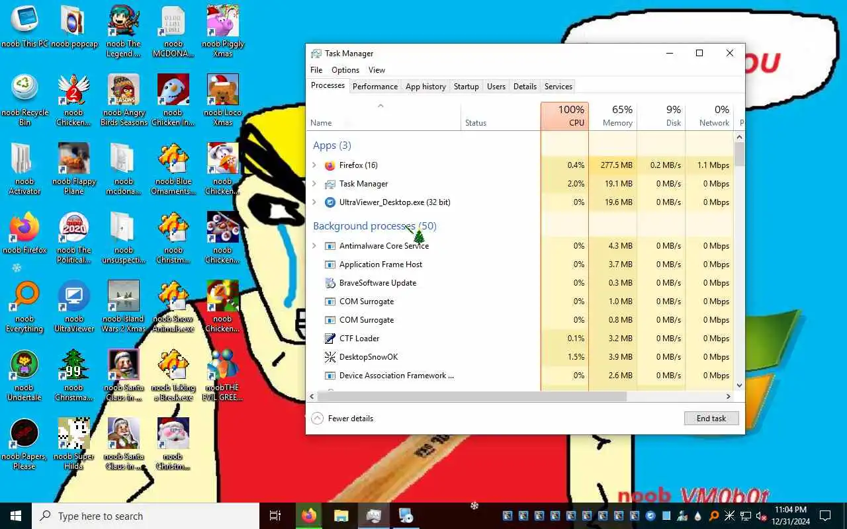Sort processes by Memory column header

[x=613, y=116]
